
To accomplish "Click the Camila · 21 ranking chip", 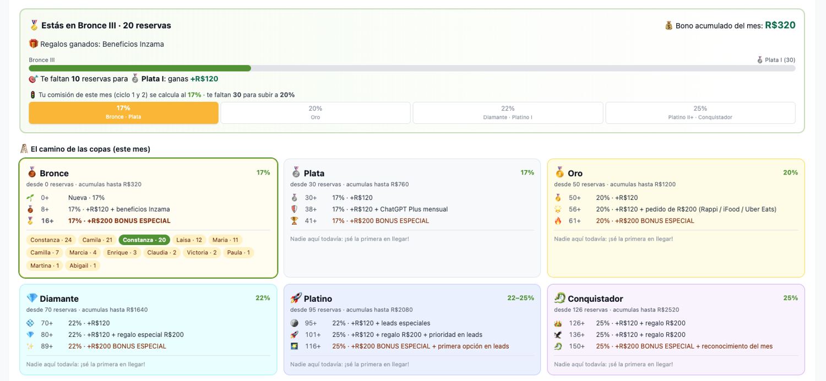I will click(x=97, y=240).
